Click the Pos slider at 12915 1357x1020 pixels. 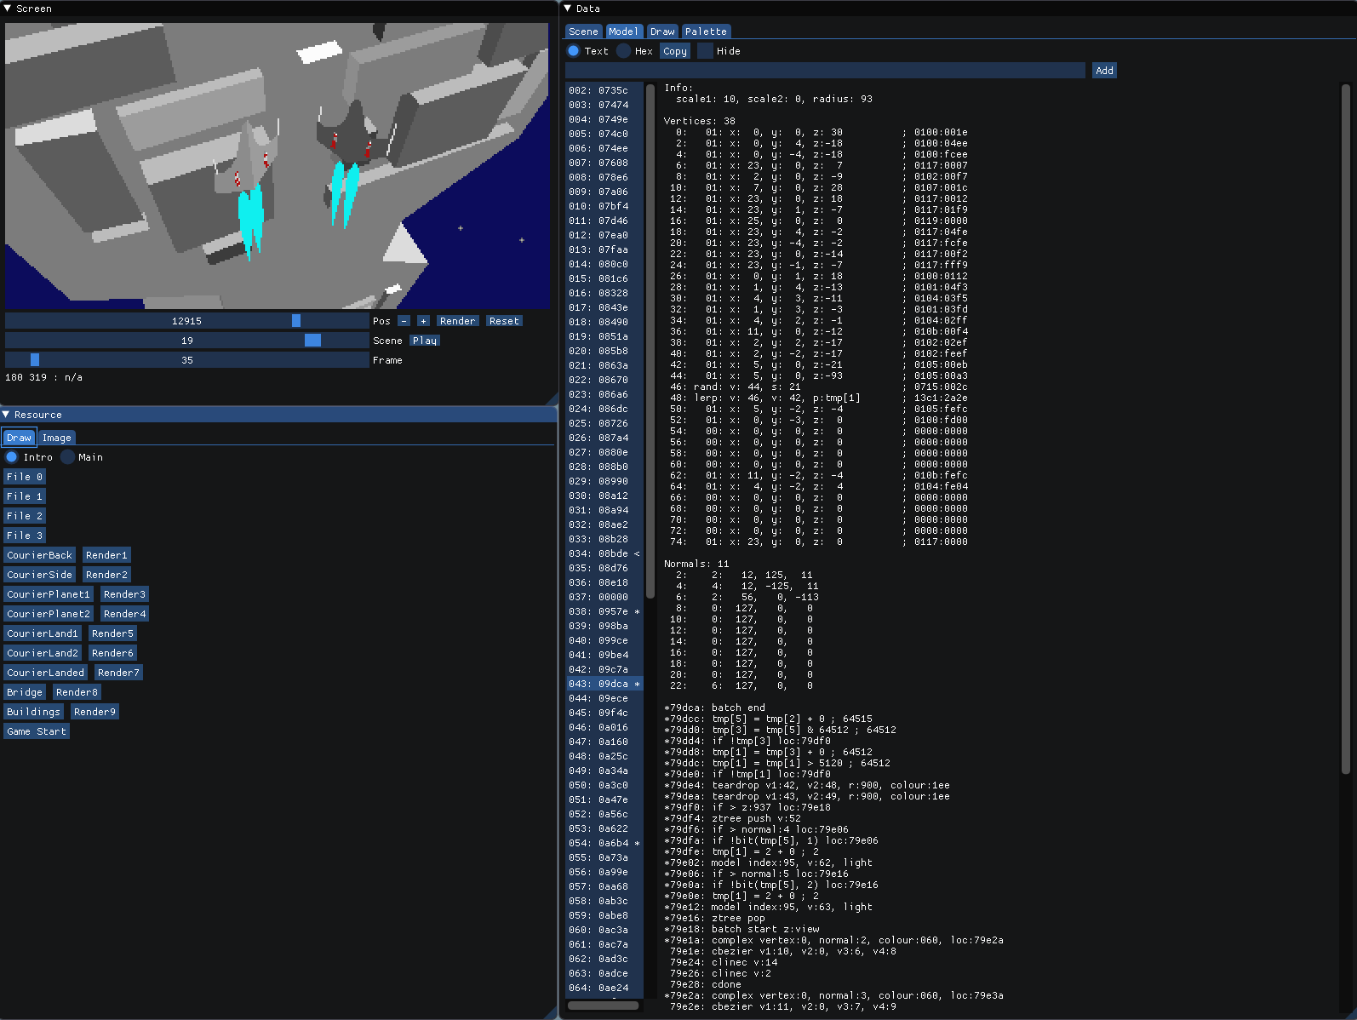pyautogui.click(x=186, y=321)
